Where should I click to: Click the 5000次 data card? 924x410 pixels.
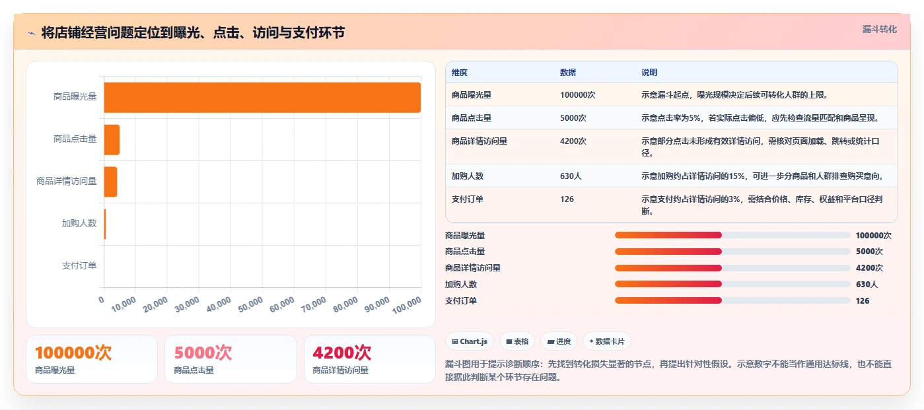231,359
